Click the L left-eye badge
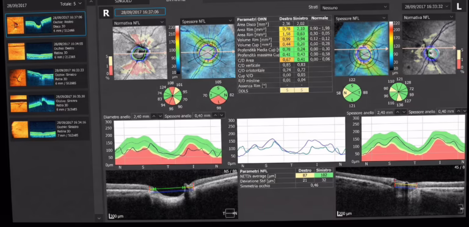This screenshot has width=469, height=227. click(459, 6)
